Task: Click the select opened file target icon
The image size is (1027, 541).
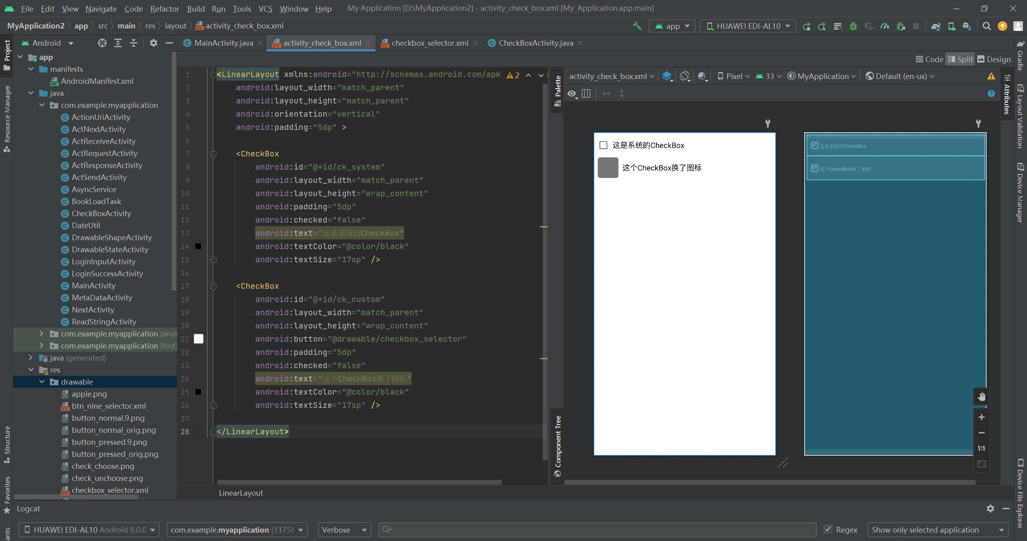Action: (x=102, y=43)
